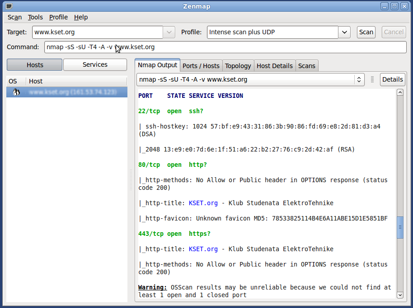This screenshot has height=308, width=413.
Task: Expand the Target history dropdown arrow
Action: tap(169, 32)
